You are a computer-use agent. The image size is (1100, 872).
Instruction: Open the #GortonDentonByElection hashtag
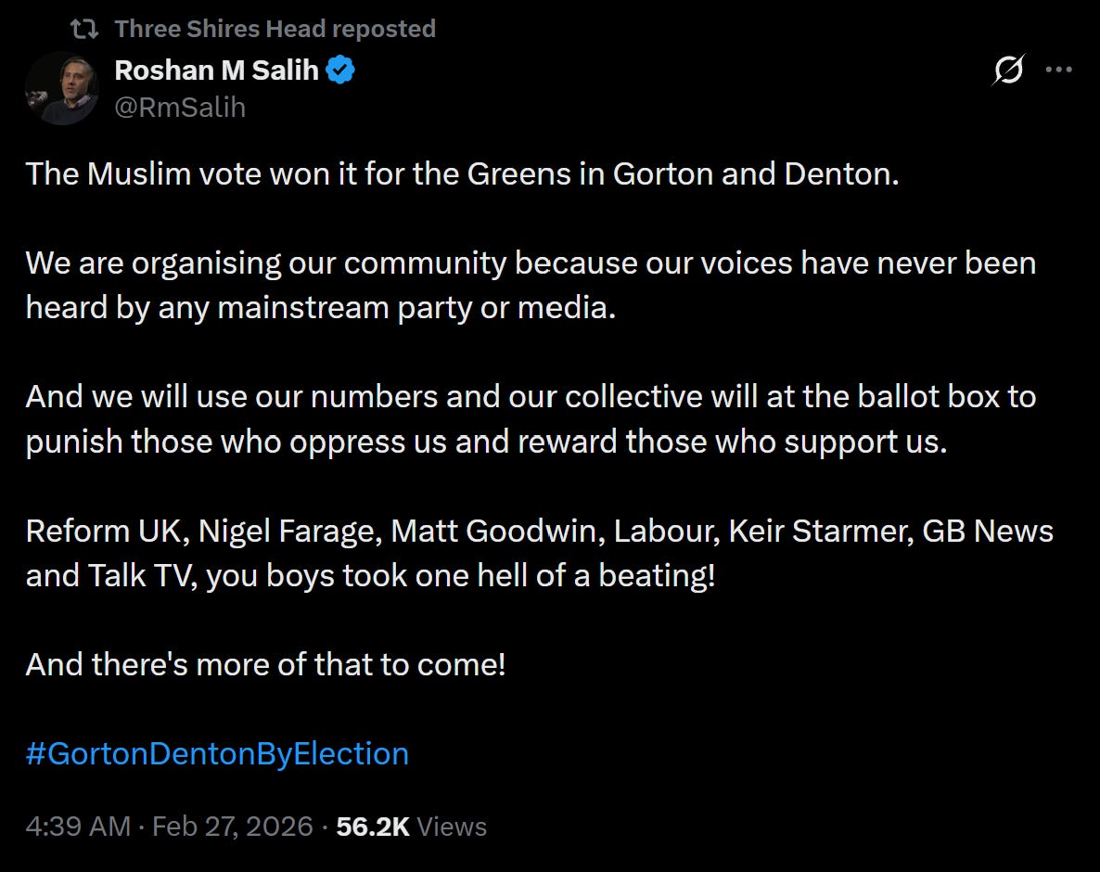coord(217,753)
